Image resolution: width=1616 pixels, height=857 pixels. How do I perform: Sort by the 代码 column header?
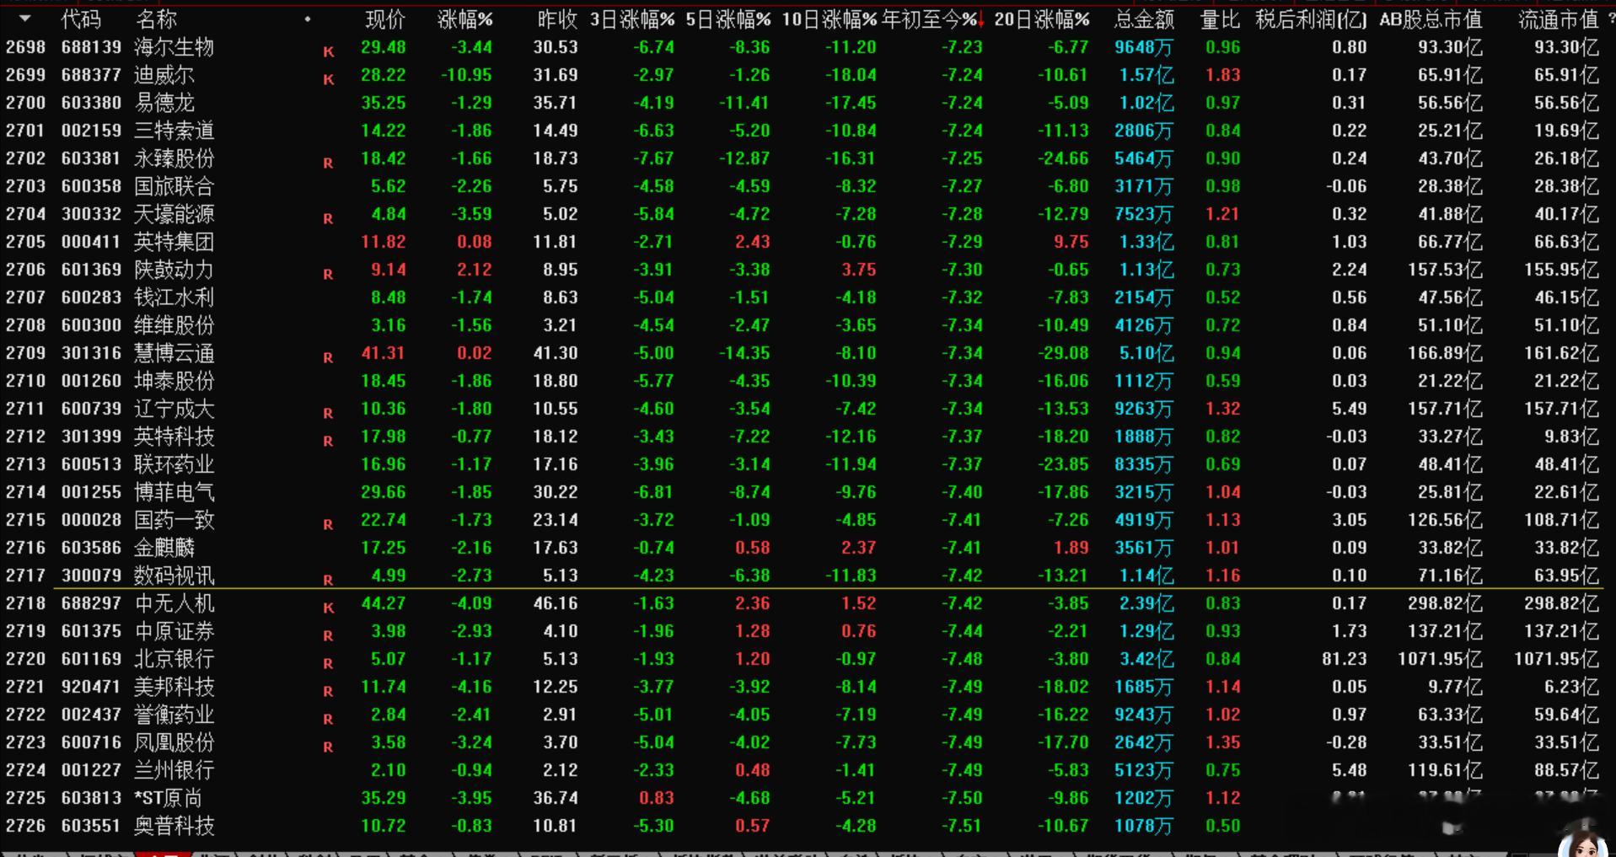click(x=81, y=19)
